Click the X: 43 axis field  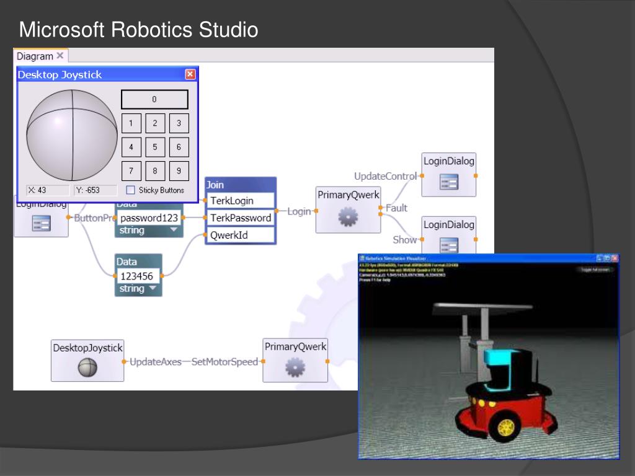tap(48, 190)
